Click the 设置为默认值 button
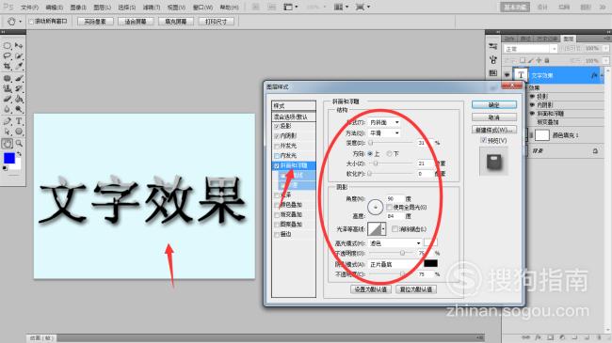Screen dimensions: 612x343 click(x=370, y=289)
